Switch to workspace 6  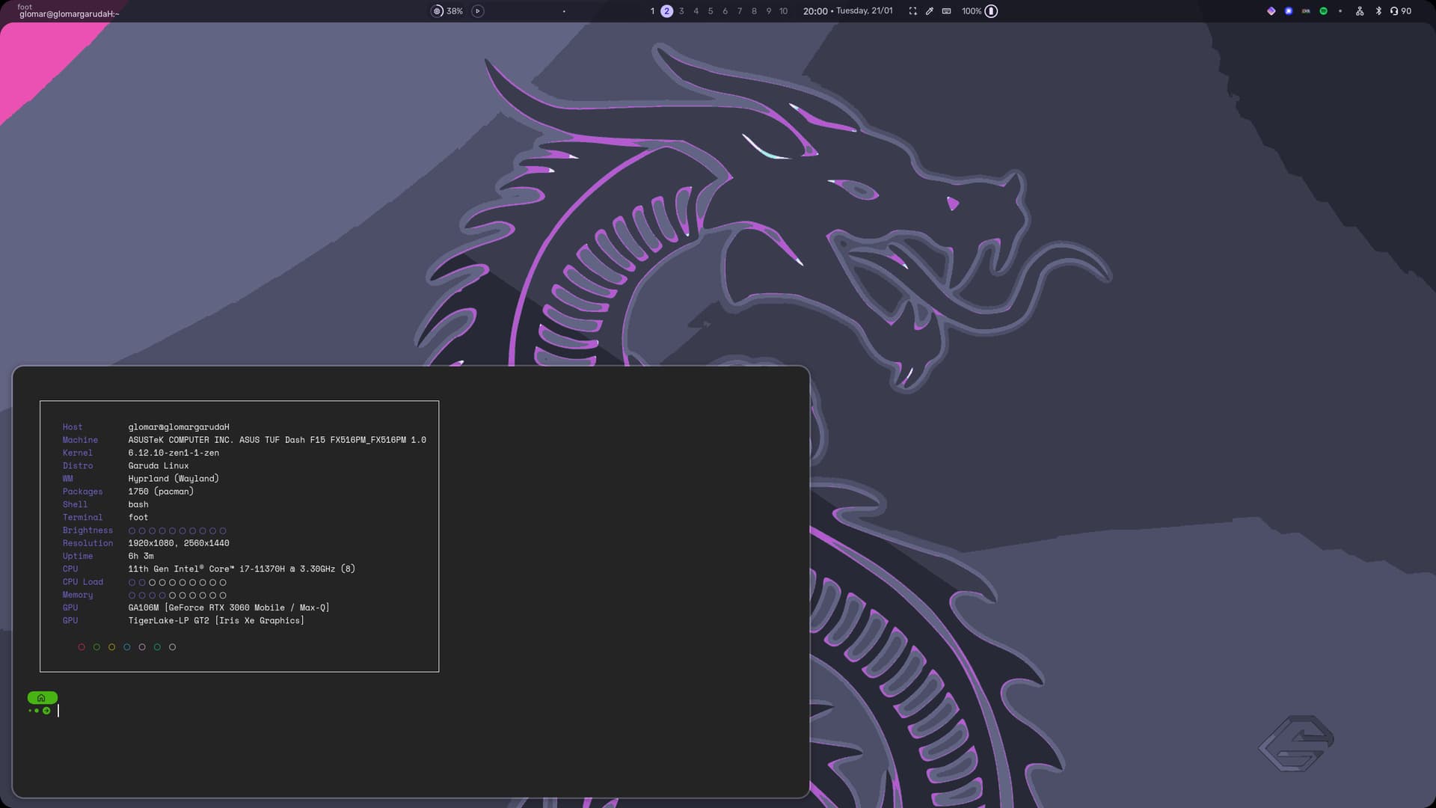(x=725, y=11)
